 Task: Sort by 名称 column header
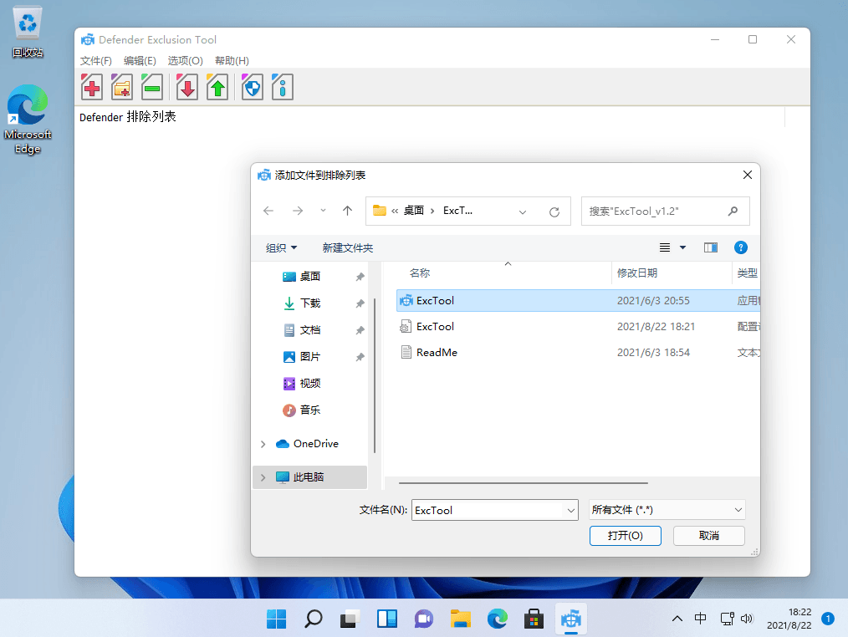[x=420, y=273]
